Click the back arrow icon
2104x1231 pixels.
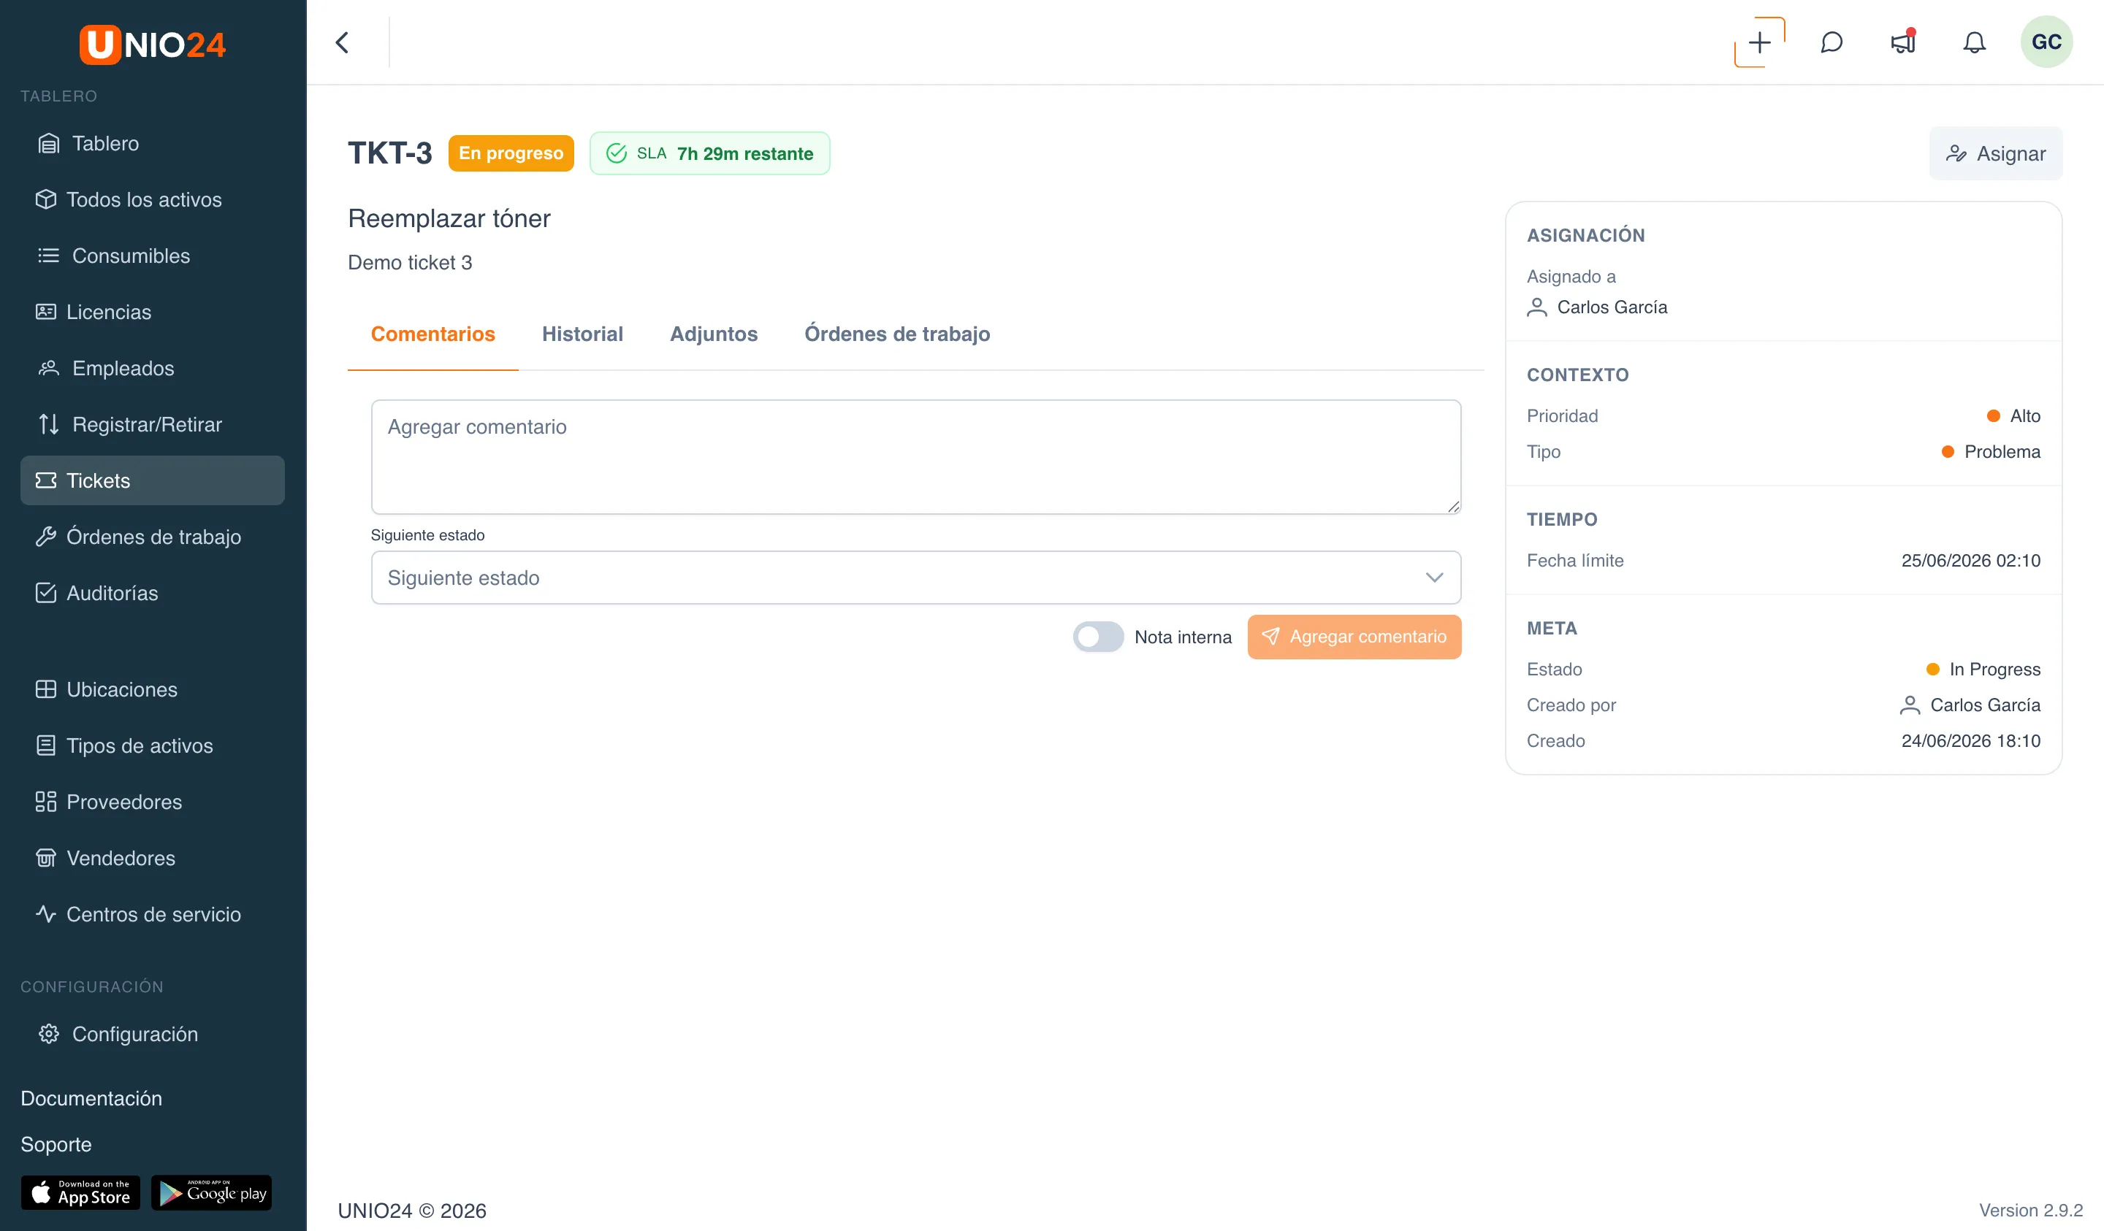(343, 42)
